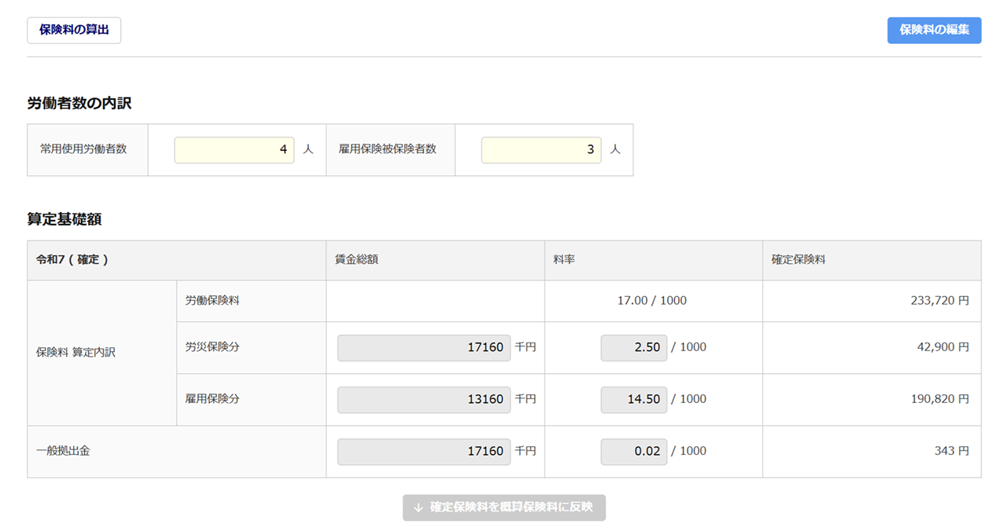The height and width of the screenshot is (531, 1007).
Task: Click the 確定保険料 column header
Action: 798,260
